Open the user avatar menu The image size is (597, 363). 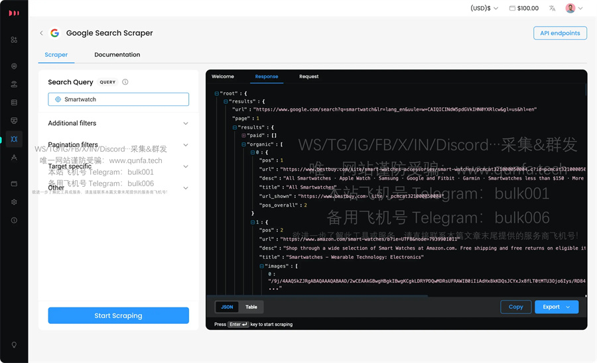coord(574,9)
